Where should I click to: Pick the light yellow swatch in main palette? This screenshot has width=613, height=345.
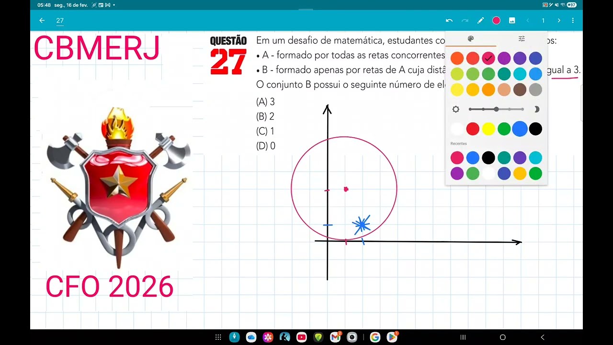457,90
